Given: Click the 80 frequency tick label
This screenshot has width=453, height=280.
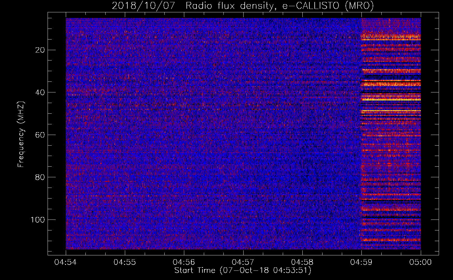Looking at the screenshot, I should tap(40, 177).
